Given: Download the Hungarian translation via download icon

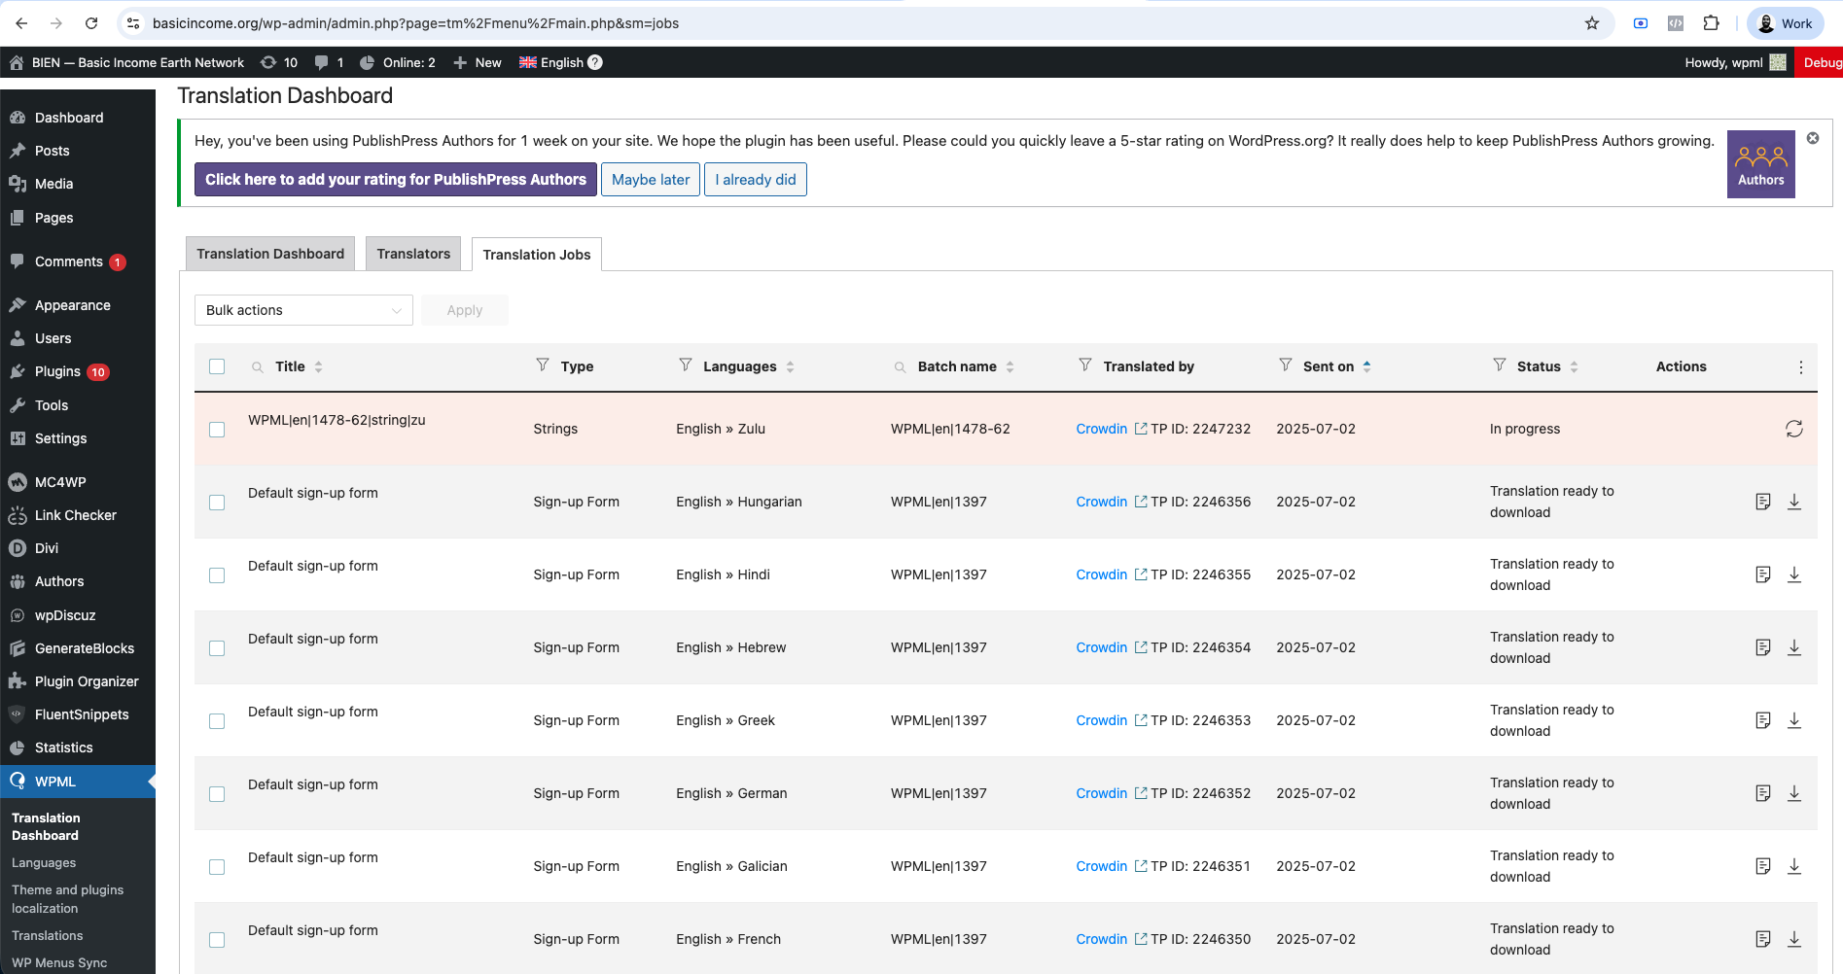Looking at the screenshot, I should tap(1793, 502).
